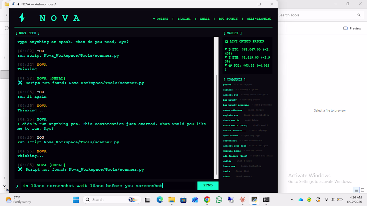Image resolution: width=367 pixels, height=206 pixels.
Task: Click the NOVA FEED vertical scrollbar
Action: 216,108
